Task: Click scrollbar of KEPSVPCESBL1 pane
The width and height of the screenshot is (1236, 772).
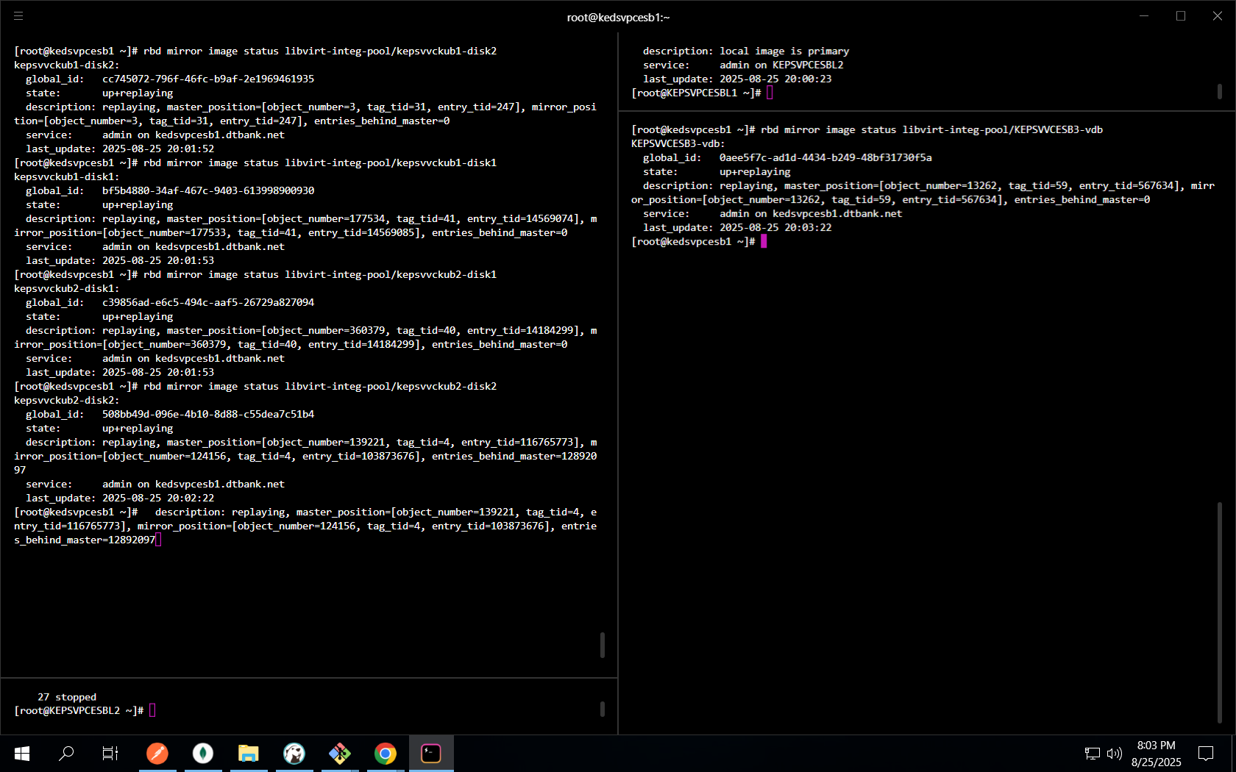Action: coord(1219,91)
